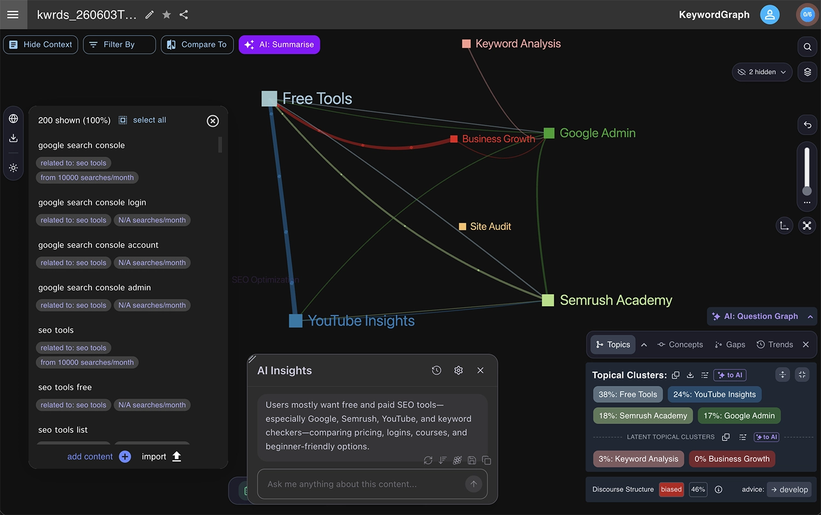The width and height of the screenshot is (821, 515).
Task: Click select all keywords link
Action: (149, 120)
